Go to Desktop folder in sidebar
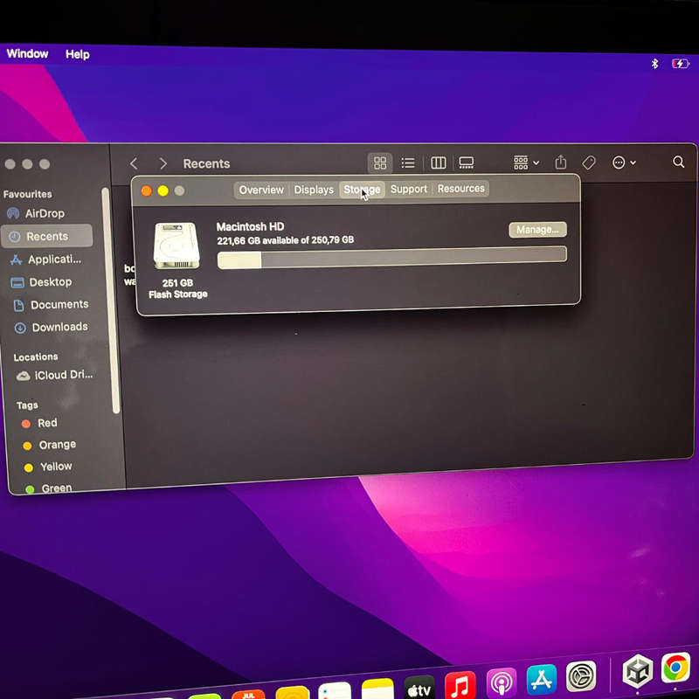 [41, 282]
